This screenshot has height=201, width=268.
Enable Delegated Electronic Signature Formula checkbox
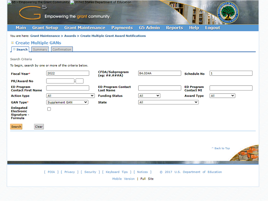coord(49,109)
